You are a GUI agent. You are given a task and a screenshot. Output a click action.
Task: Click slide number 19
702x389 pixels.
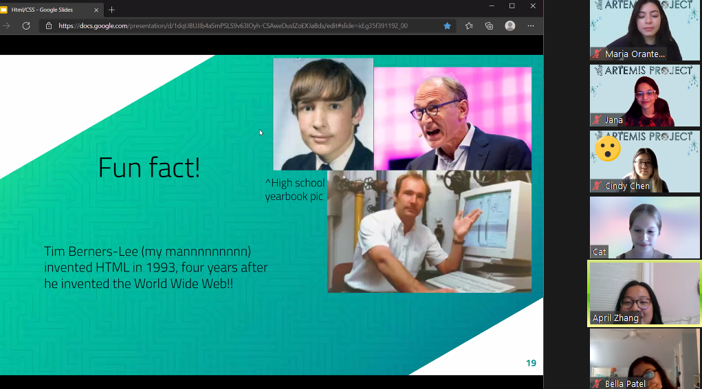(x=531, y=363)
